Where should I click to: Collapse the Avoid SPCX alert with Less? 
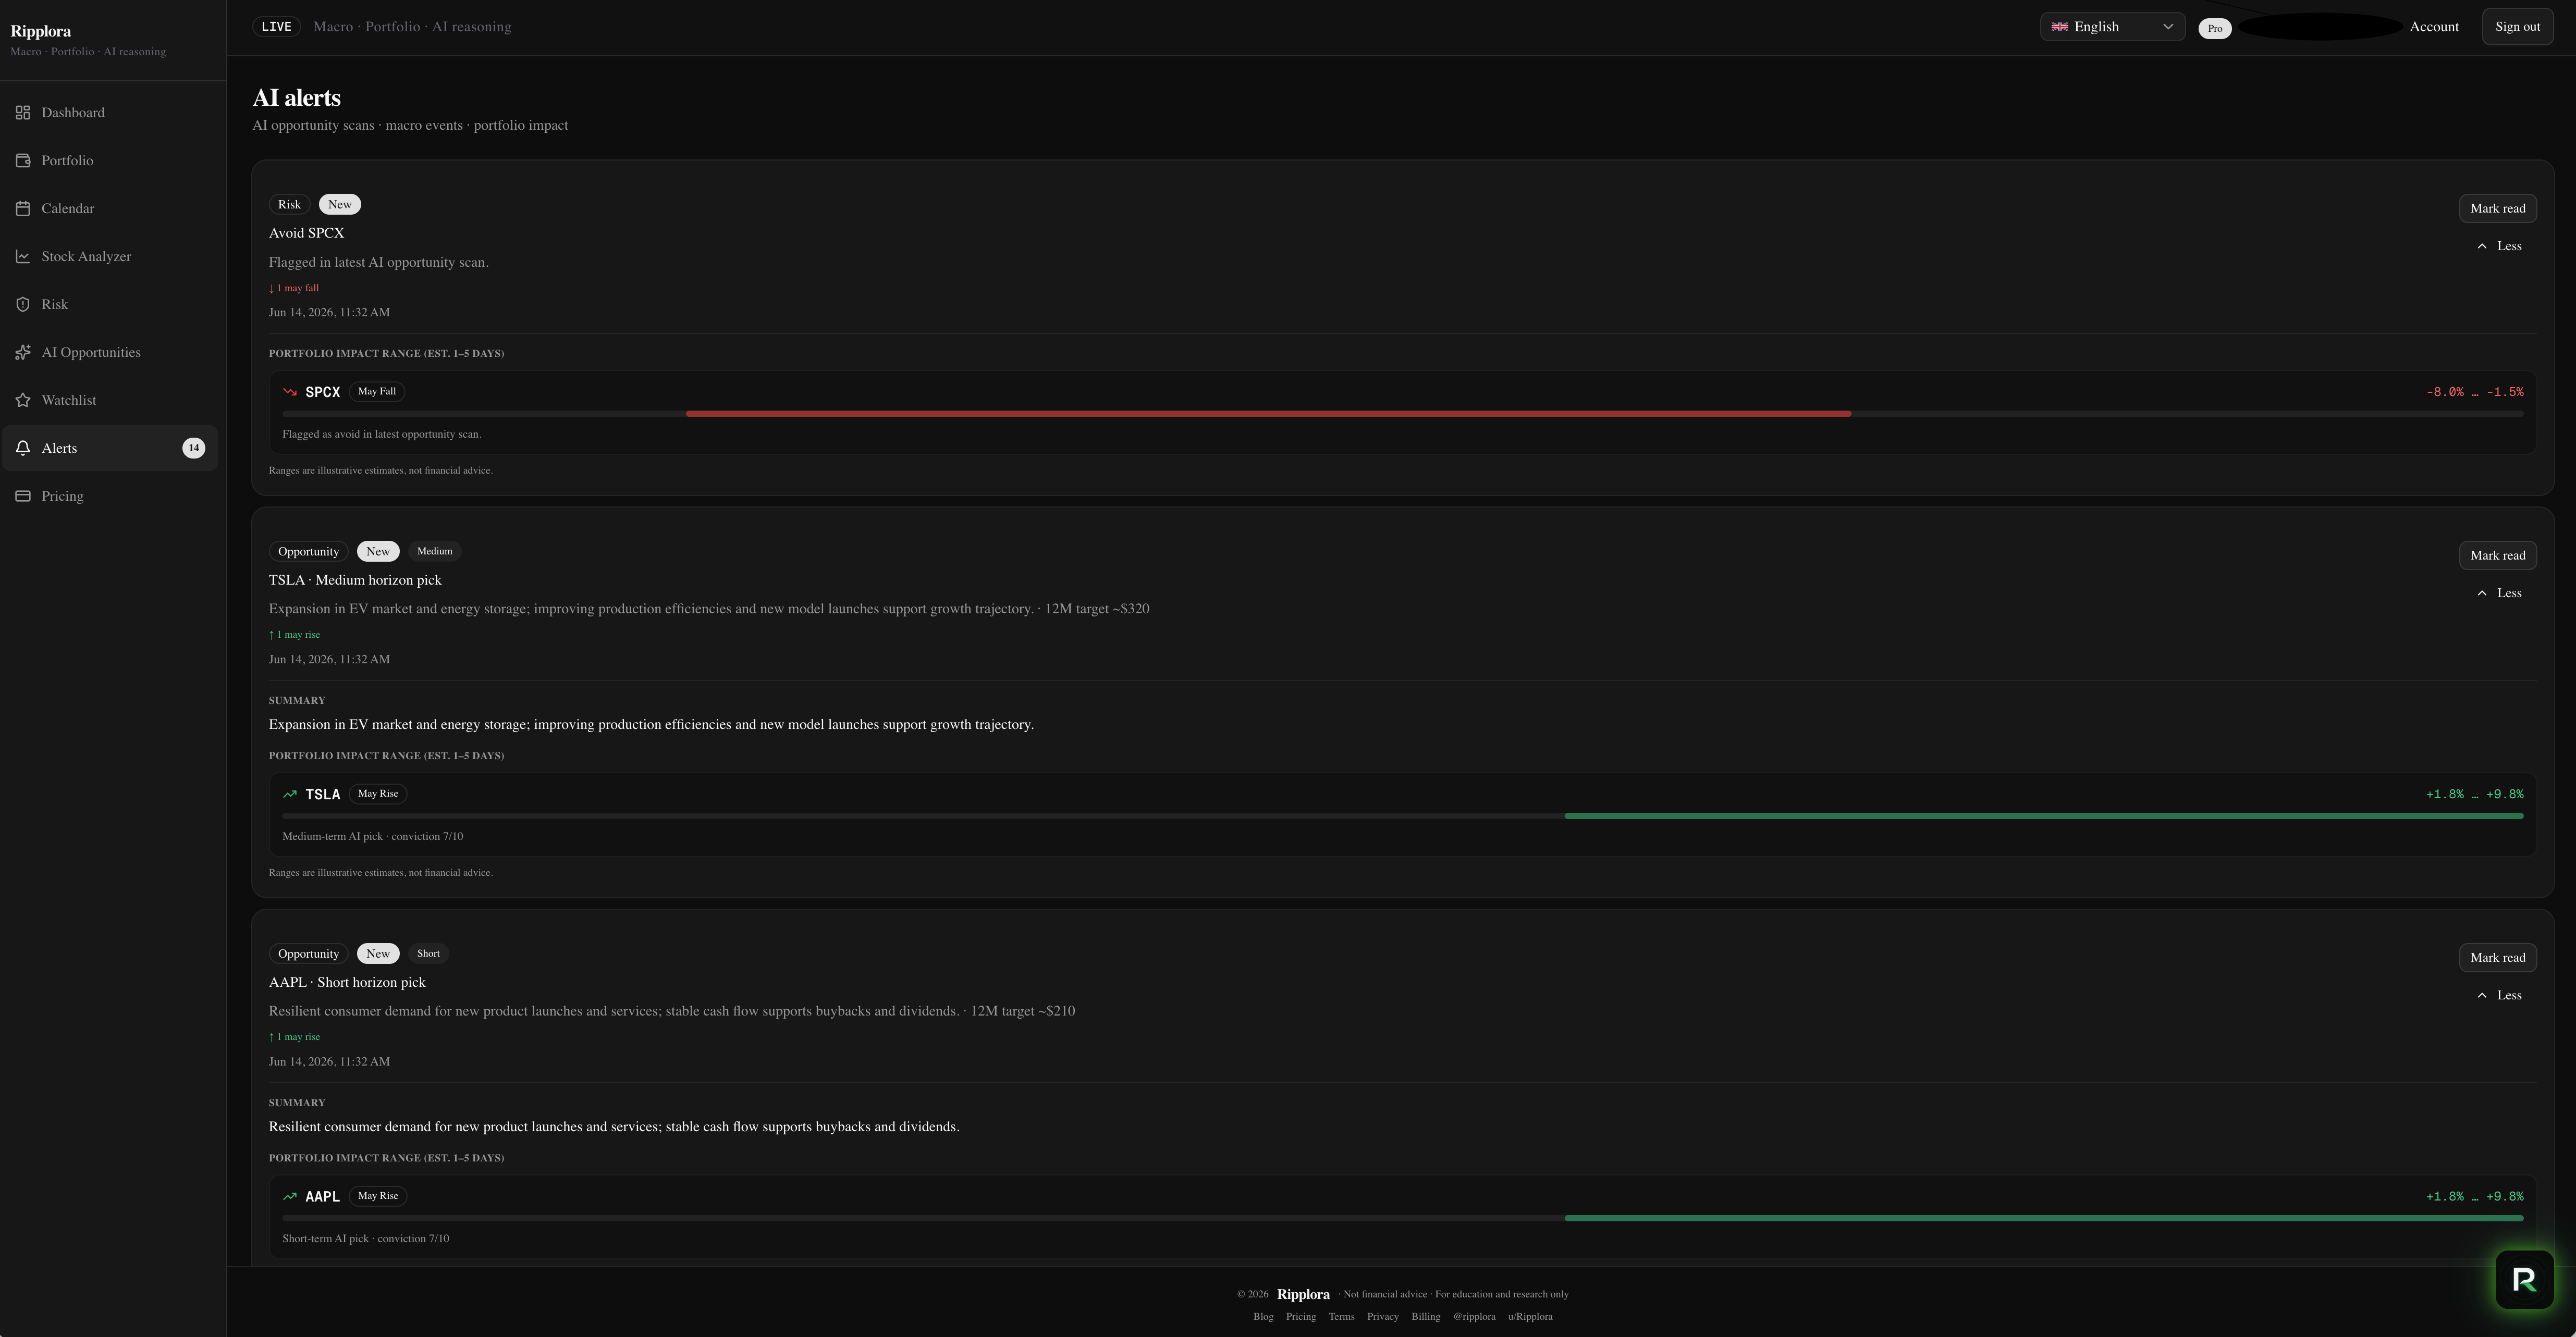click(2498, 246)
